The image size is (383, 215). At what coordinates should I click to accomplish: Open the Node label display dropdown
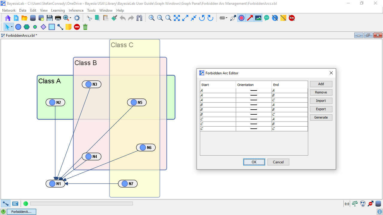pyautogui.click(x=223, y=18)
